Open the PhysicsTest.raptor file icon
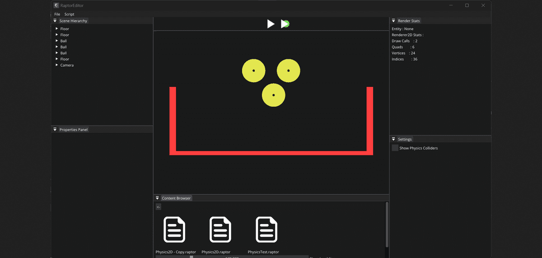Image resolution: width=542 pixels, height=258 pixels. pos(266,230)
